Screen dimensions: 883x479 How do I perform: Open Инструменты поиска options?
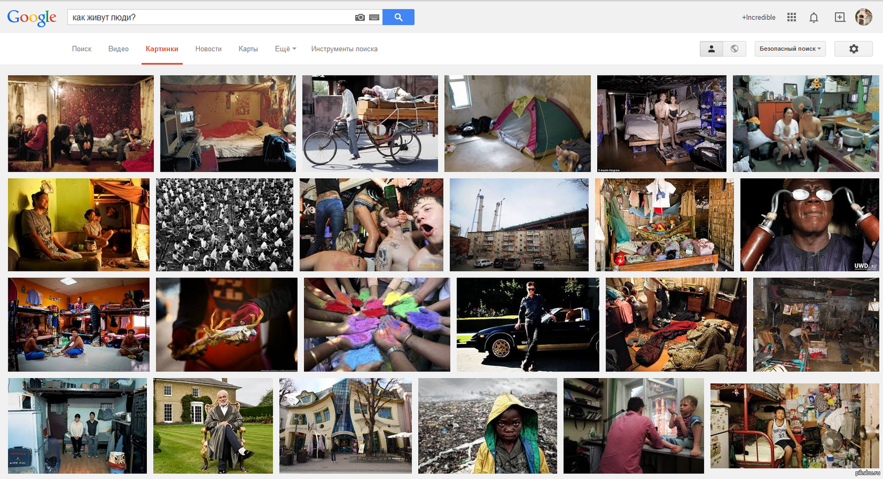point(344,49)
